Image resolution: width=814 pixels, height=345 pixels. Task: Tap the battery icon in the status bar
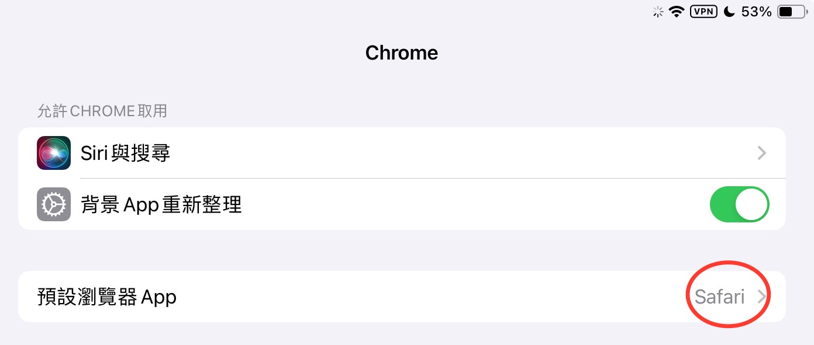pos(792,12)
